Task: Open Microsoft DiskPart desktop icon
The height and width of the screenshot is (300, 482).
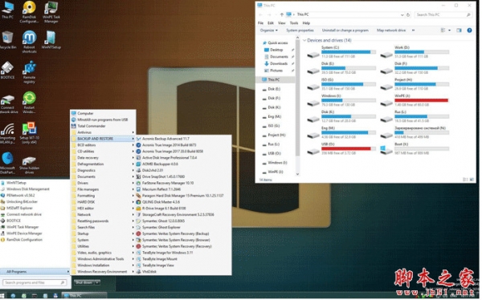Action: tap(8, 163)
